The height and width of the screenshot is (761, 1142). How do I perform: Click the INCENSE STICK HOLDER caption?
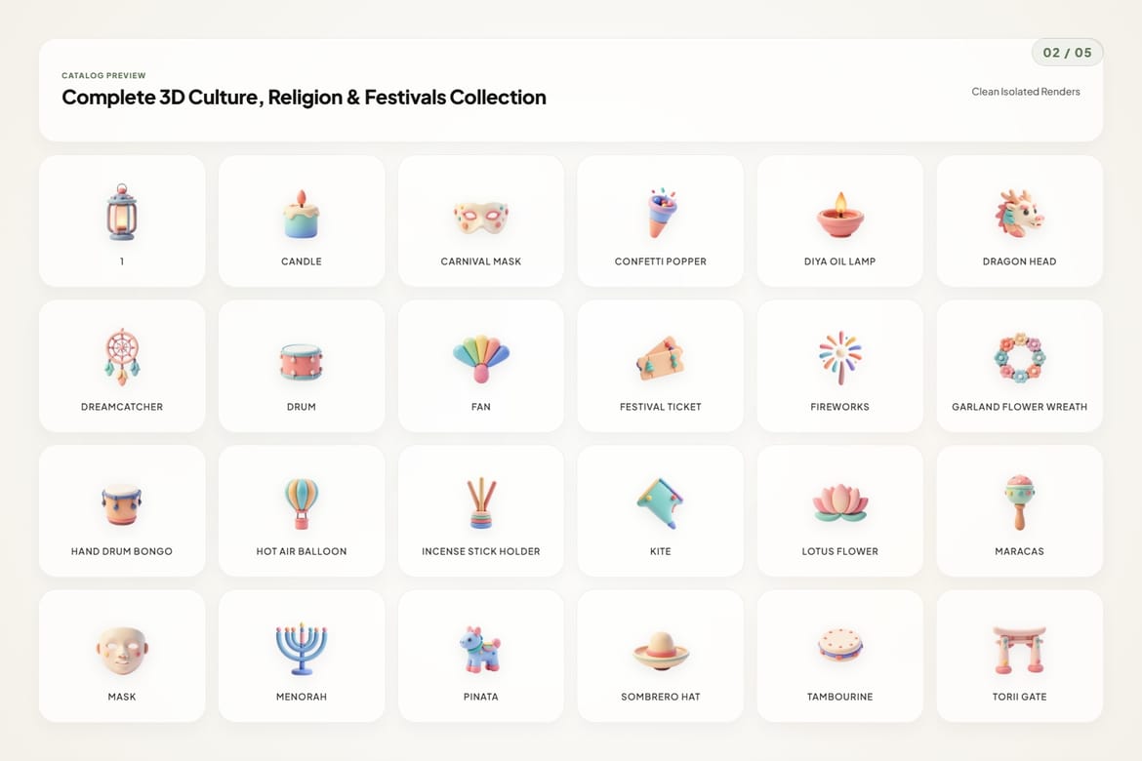480,551
